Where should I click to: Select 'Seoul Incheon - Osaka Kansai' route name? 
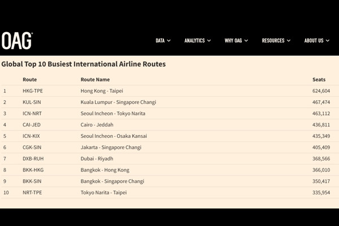point(114,136)
